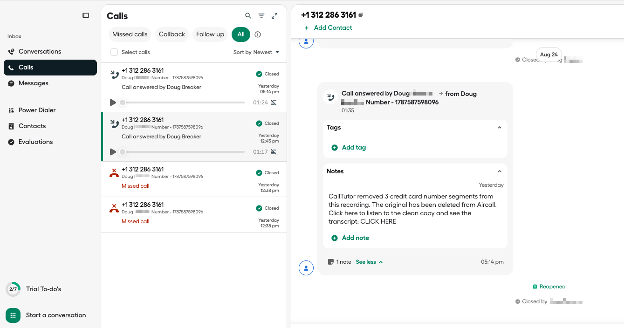The width and height of the screenshot is (624, 328).
Task: Click the Add Contact link
Action: point(328,27)
